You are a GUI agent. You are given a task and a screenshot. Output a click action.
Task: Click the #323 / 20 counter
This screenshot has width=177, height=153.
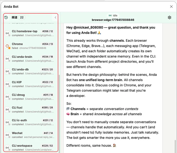[x=47, y=70]
